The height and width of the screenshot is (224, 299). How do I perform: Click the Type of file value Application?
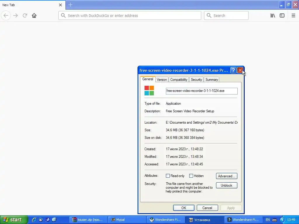coord(173,104)
